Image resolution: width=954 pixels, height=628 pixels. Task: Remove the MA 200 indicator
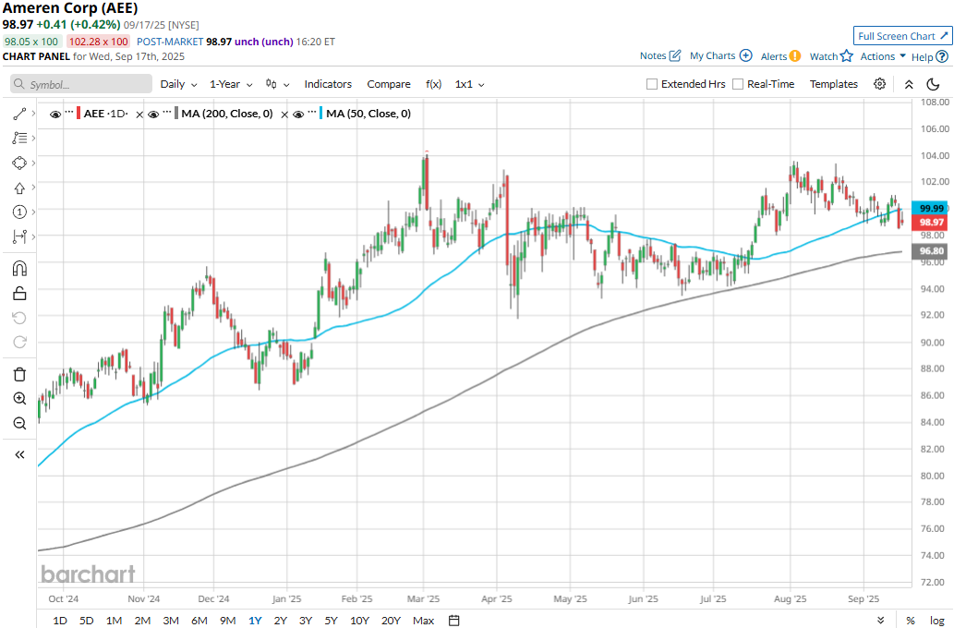[x=284, y=115]
